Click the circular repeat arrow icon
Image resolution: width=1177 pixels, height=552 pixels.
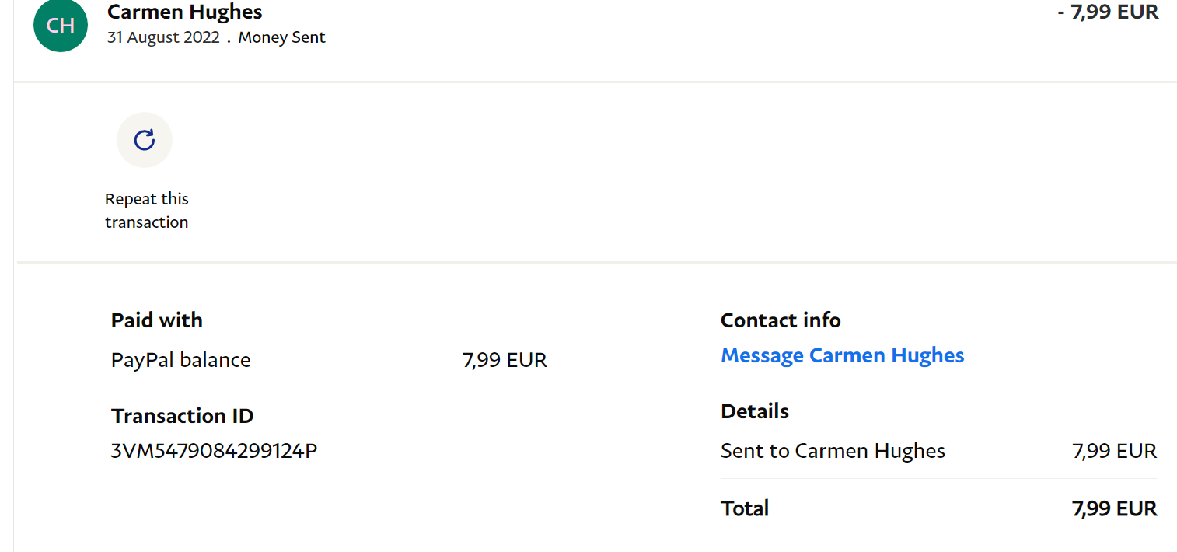tap(145, 140)
